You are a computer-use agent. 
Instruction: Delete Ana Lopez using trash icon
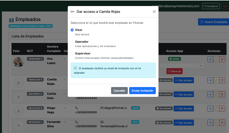tap(222, 59)
